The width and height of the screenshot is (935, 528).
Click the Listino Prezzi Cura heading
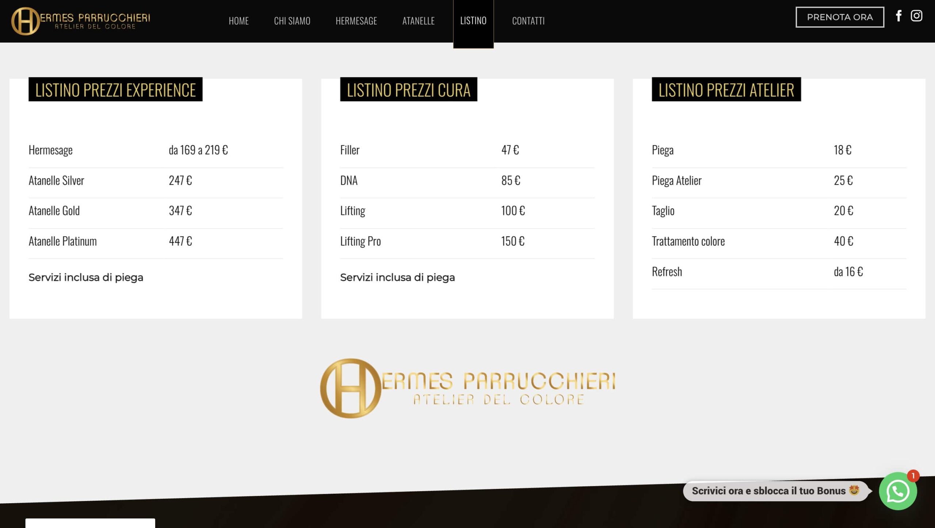pyautogui.click(x=408, y=90)
